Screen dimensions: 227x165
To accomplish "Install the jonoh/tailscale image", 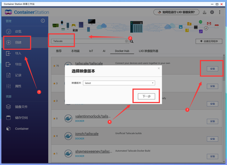I will tap(212, 139).
